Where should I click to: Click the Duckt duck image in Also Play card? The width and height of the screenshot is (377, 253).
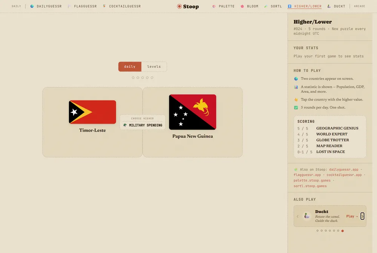(x=307, y=216)
